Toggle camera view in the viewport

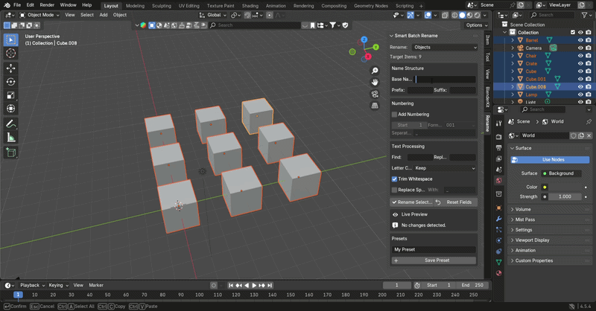(375, 94)
